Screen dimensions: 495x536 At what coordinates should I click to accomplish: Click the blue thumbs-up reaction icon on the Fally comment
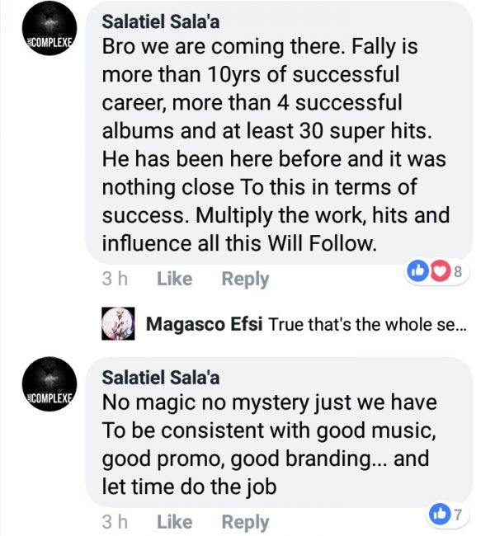tap(419, 270)
